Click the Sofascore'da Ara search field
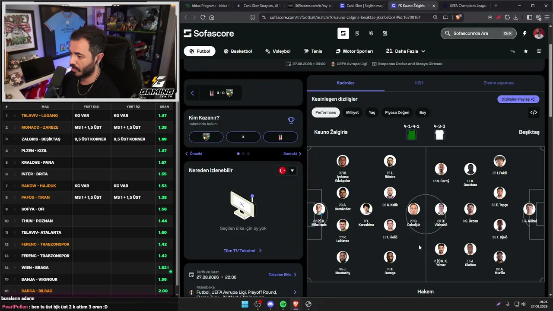Image resolution: width=553 pixels, height=311 pixels. pos(478,33)
